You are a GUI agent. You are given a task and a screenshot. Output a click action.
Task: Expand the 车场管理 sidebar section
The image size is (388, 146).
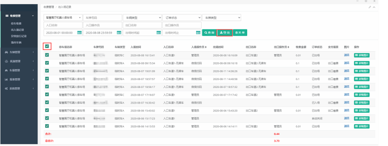tap(19, 70)
